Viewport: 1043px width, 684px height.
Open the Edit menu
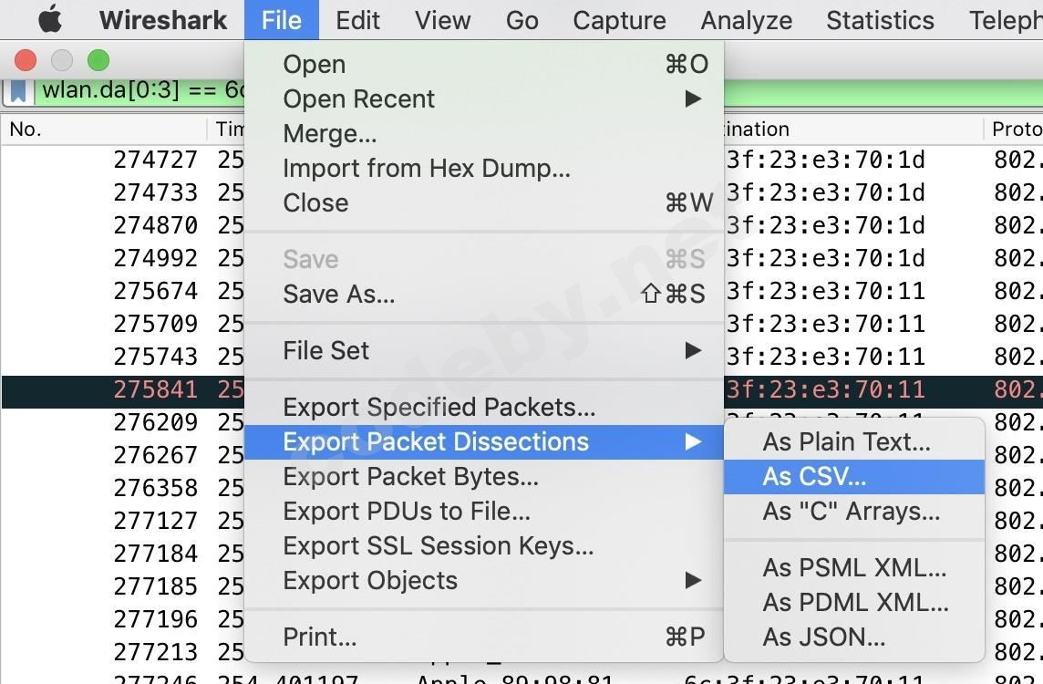click(x=357, y=20)
